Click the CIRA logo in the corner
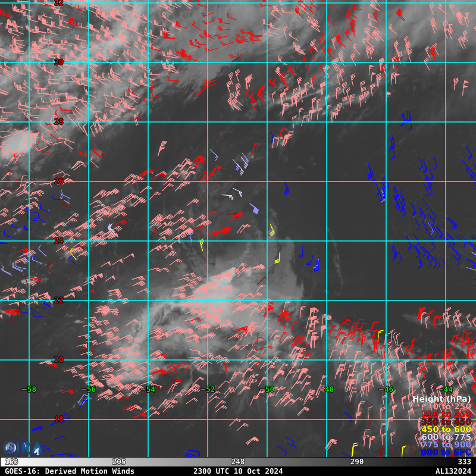Screen dimensions: 476x476 23,448
